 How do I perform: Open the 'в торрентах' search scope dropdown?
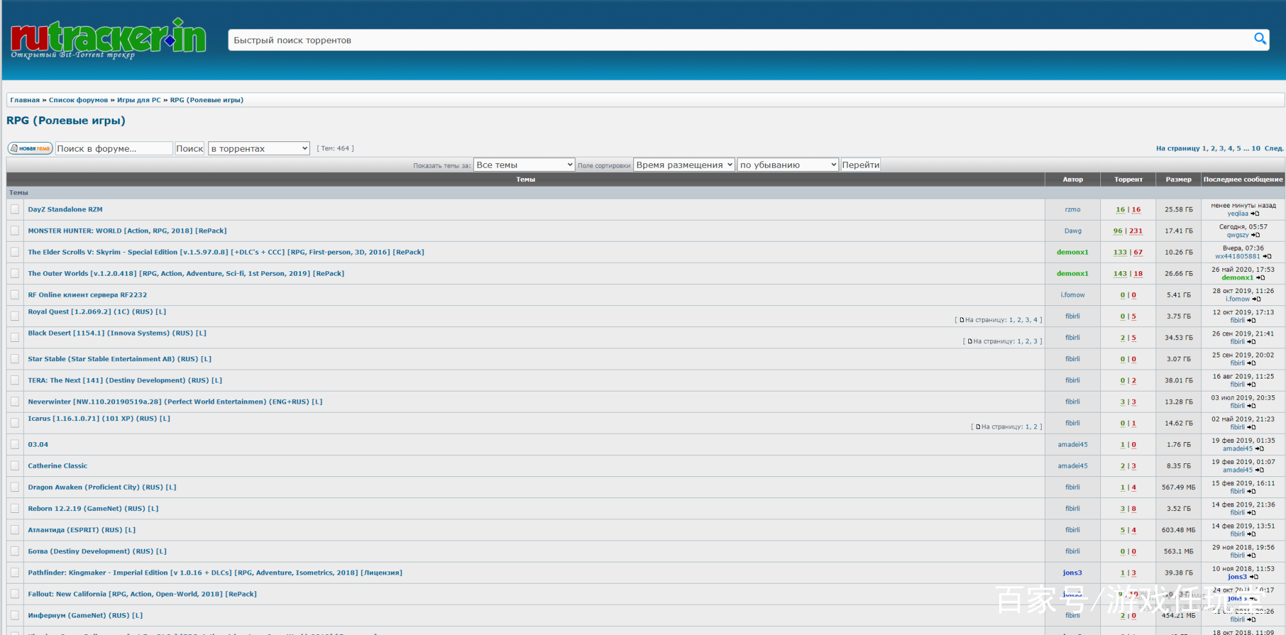259,148
